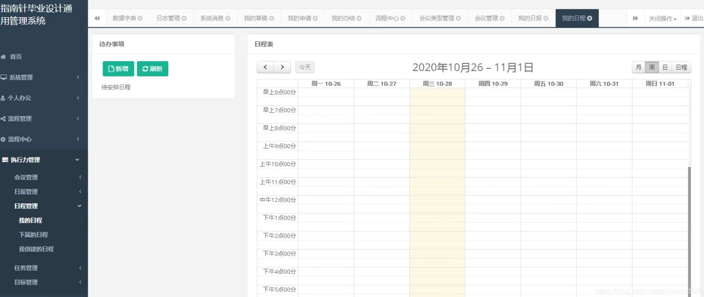Expand the 流程管理 menu chevron
Viewport: 704px width, 297px height.
click(78, 119)
